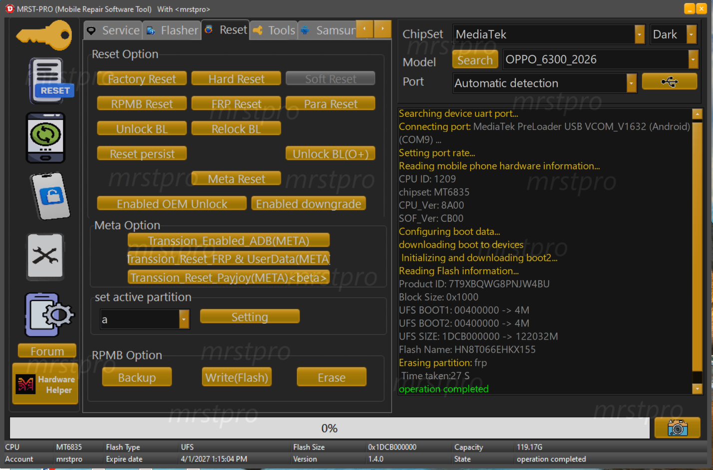713x470 pixels.
Task: Click the USB port connect button
Action: click(669, 81)
